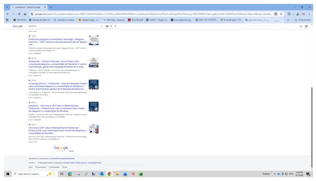Open the romaniapozitiva.ro ProEduHub result
This screenshot has width=316, height=181.
point(58,86)
